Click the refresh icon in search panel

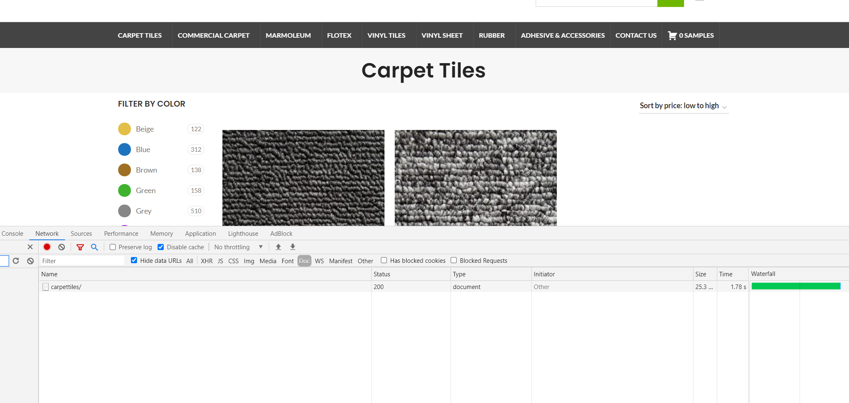coord(16,261)
